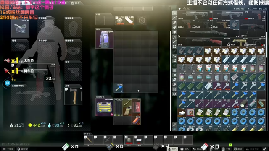Viewport: 269px width, 151px height.
Task: Select the first RFB rifle in stash
Action: click(195, 16)
